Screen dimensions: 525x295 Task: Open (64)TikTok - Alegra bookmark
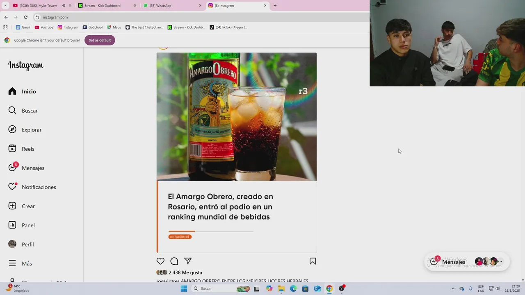[228, 27]
